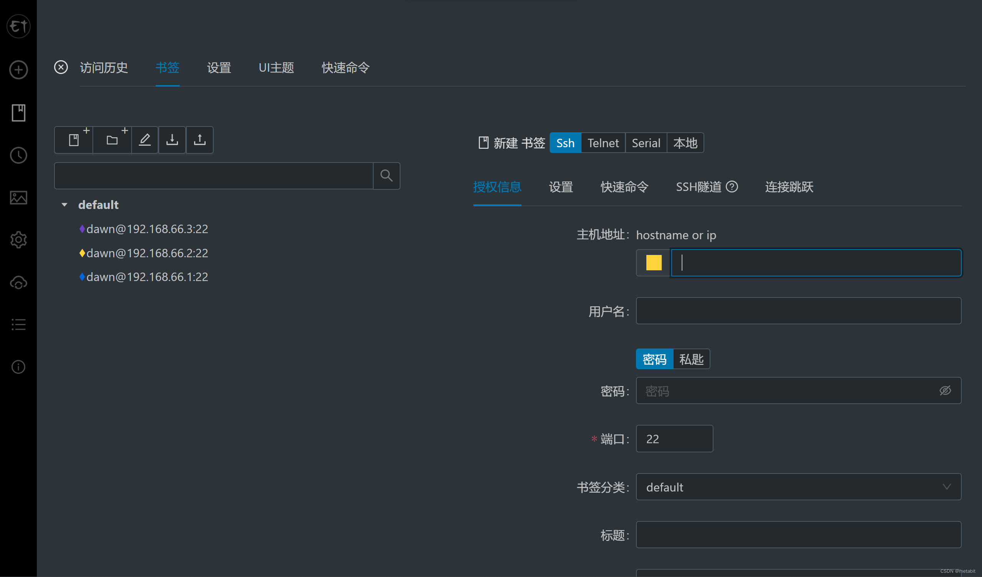Focus the 用户名 input field
Viewport: 982px width, 577px height.
(799, 311)
